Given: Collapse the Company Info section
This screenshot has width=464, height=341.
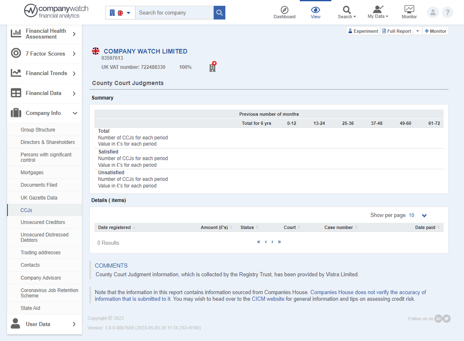Looking at the screenshot, I should coord(44,113).
